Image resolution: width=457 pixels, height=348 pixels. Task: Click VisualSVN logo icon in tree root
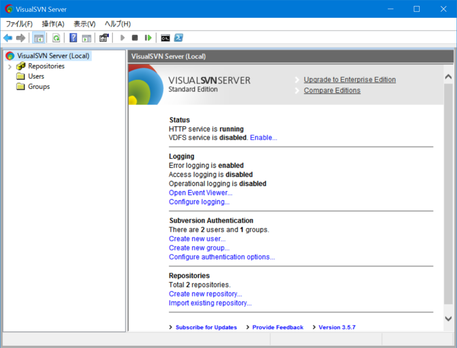click(x=10, y=56)
